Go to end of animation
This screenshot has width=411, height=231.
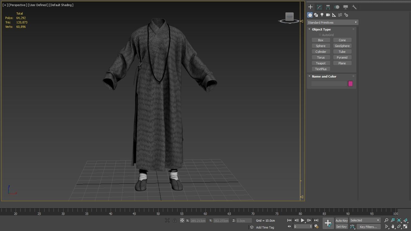click(x=316, y=220)
